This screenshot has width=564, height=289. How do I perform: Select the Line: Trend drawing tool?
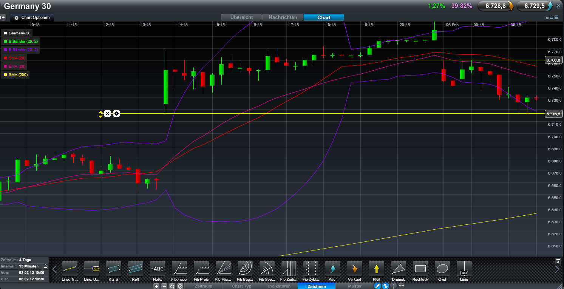click(x=70, y=271)
